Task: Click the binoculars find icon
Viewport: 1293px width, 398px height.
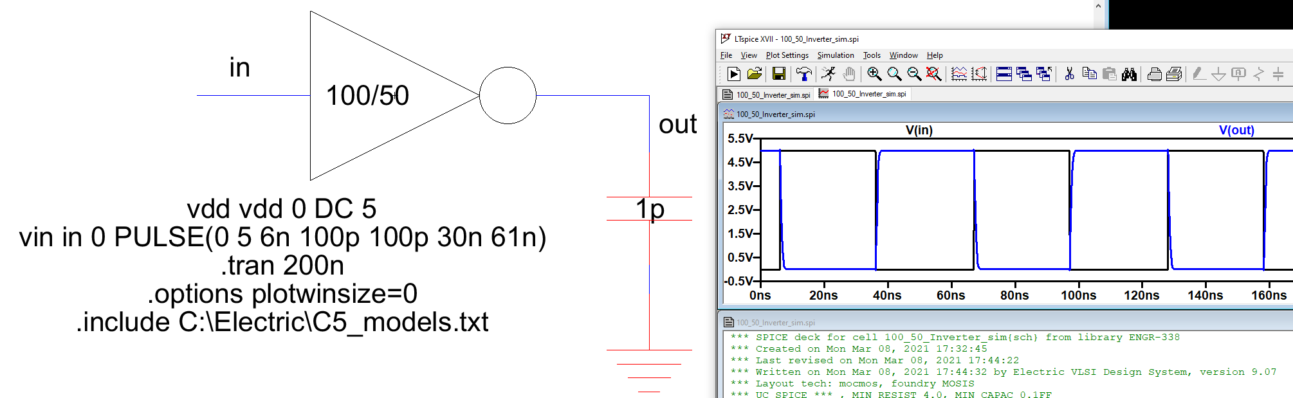Action: tap(1129, 75)
